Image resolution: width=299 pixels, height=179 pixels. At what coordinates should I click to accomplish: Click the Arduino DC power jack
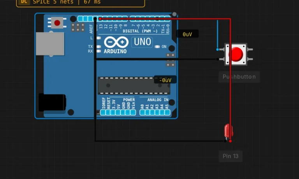pos(52,103)
